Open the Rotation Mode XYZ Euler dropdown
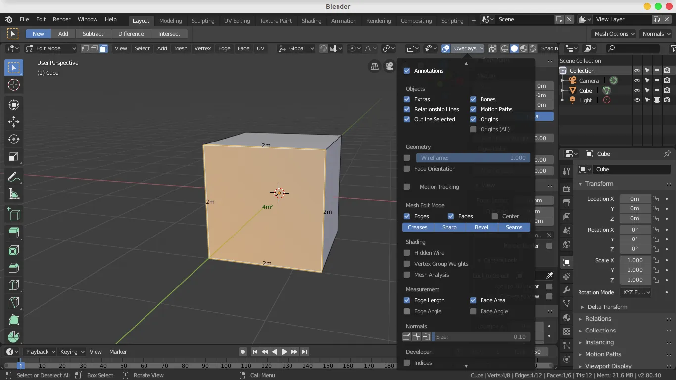This screenshot has height=380, width=676. (635, 292)
